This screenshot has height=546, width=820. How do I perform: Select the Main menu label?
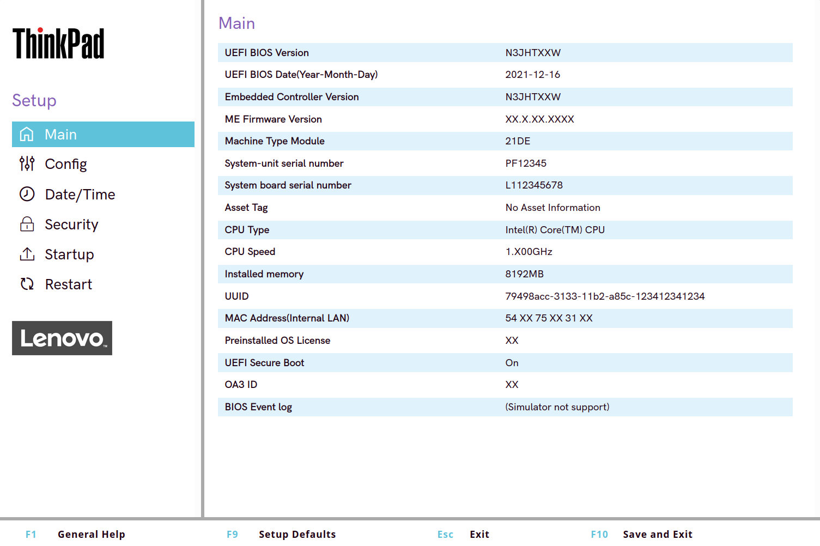[x=60, y=135]
